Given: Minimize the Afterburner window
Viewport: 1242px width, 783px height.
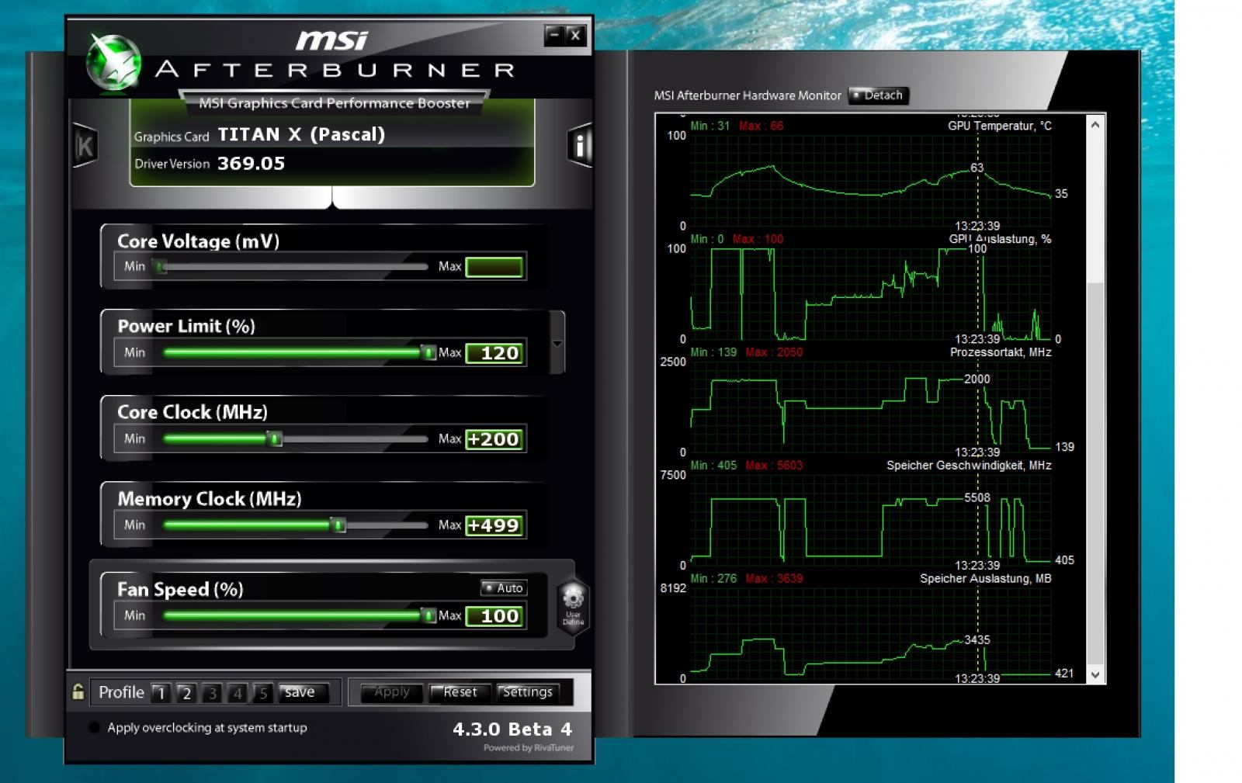Looking at the screenshot, I should tap(554, 35).
